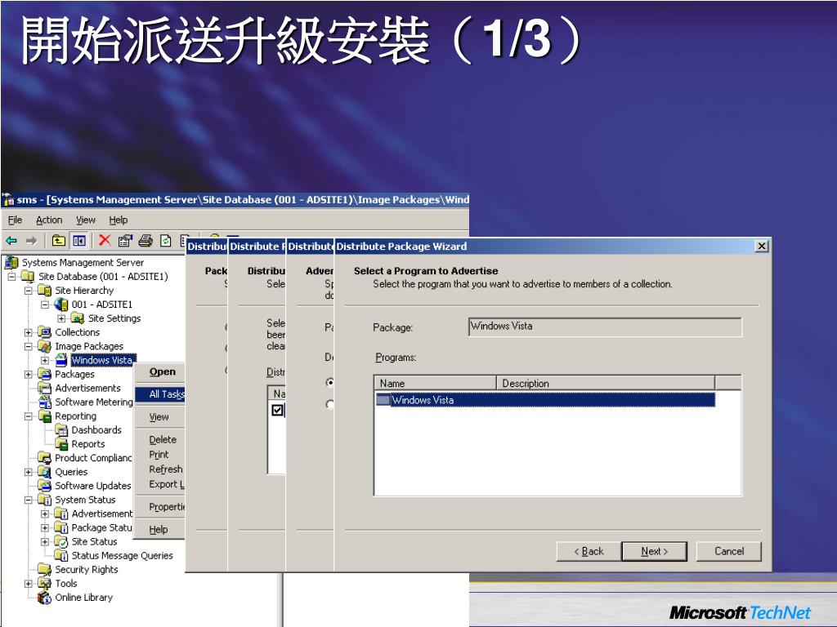Open the File menu
This screenshot has width=837, height=627.
pos(15,220)
